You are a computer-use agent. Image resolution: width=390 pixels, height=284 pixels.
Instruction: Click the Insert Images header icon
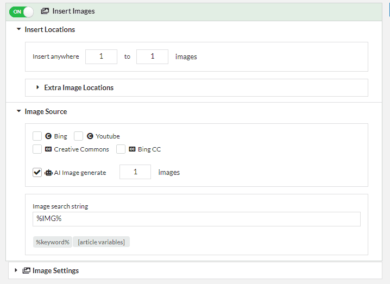pos(45,11)
